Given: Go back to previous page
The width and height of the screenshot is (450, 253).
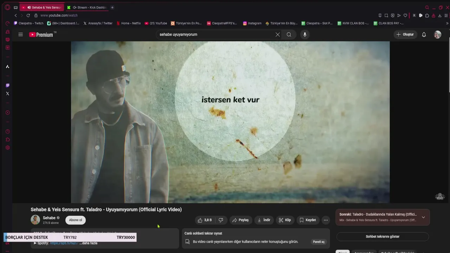Looking at the screenshot, I should [x=15, y=15].
